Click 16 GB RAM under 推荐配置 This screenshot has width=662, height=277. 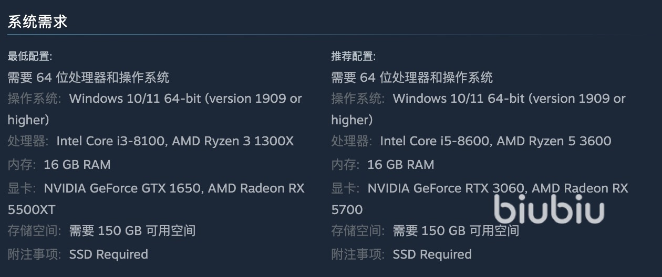(401, 165)
